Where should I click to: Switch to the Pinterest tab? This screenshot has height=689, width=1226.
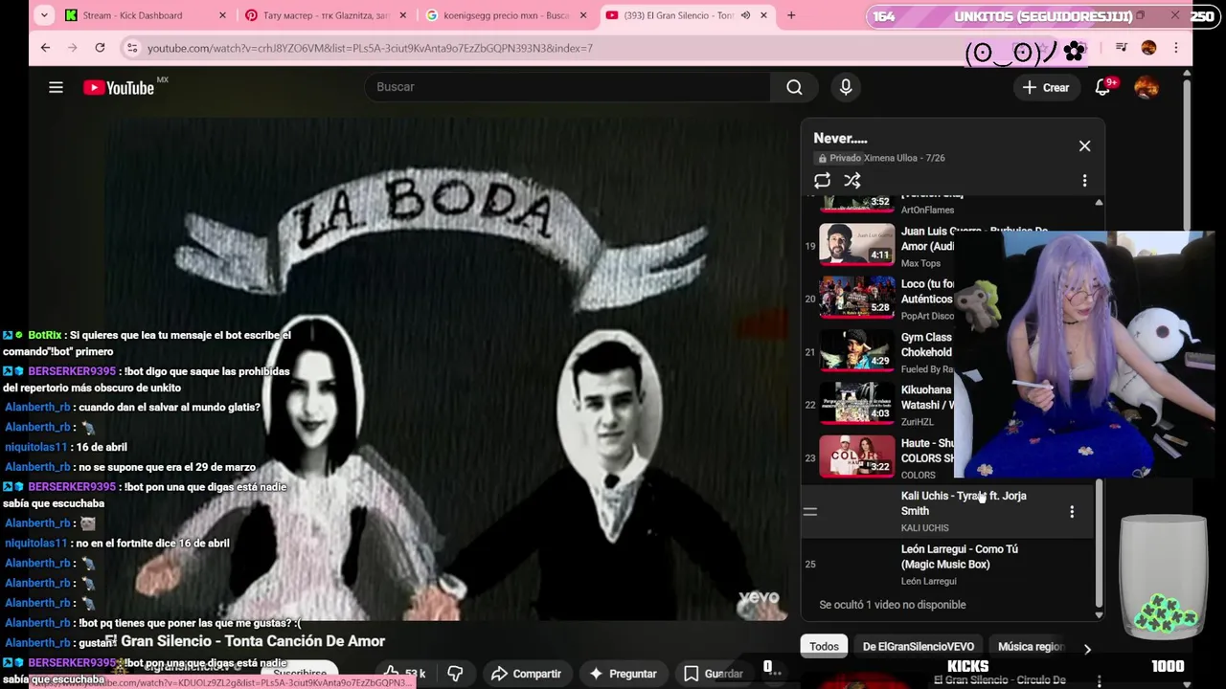[x=326, y=15]
